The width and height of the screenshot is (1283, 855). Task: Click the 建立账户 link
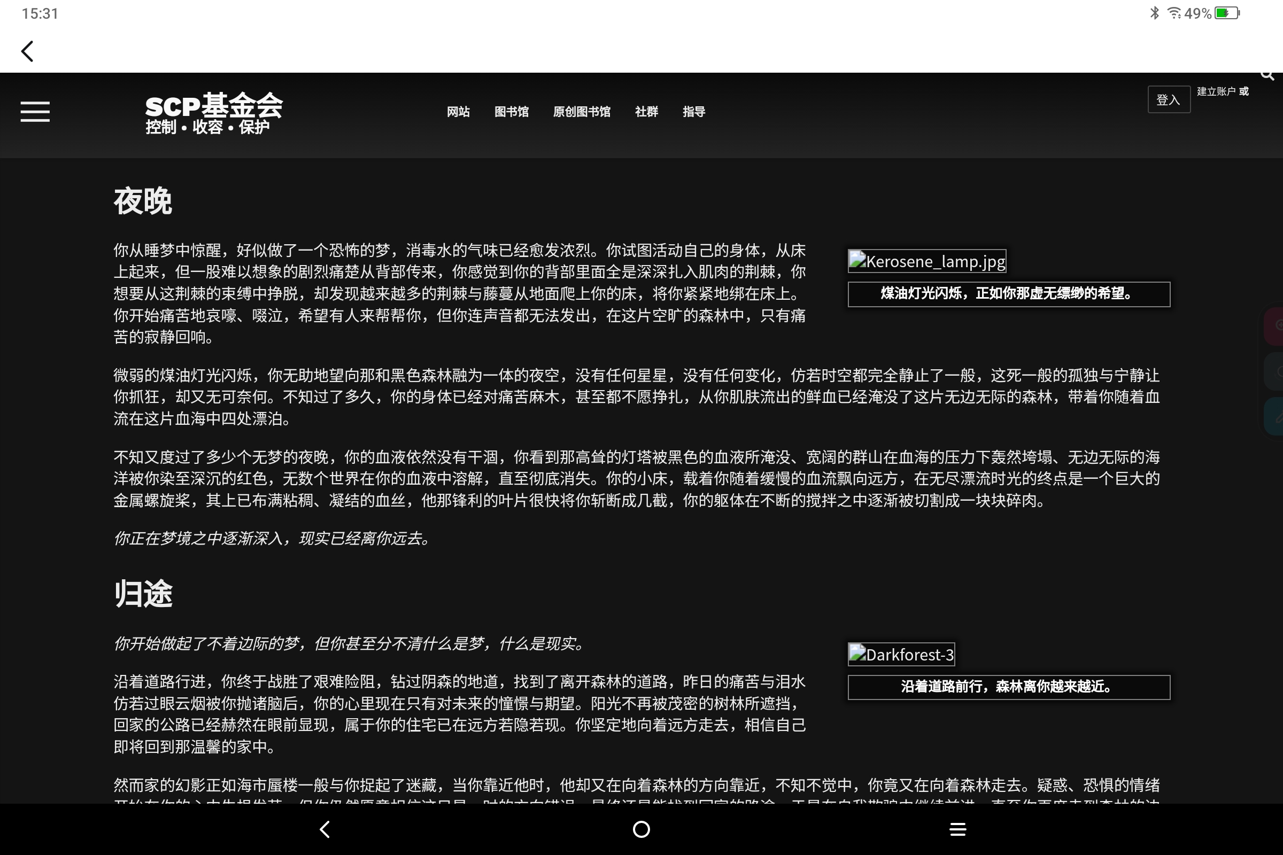coord(1216,91)
